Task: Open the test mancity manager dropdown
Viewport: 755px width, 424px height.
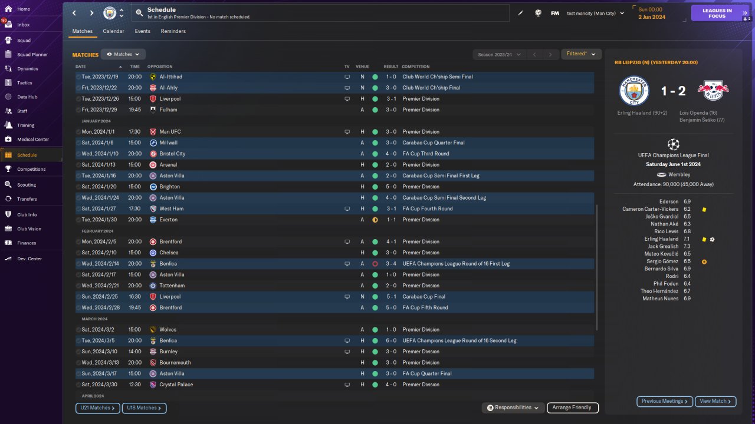Action: point(595,13)
